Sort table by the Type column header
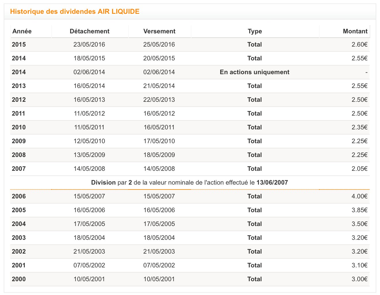The width and height of the screenshot is (380, 295). coord(255,31)
